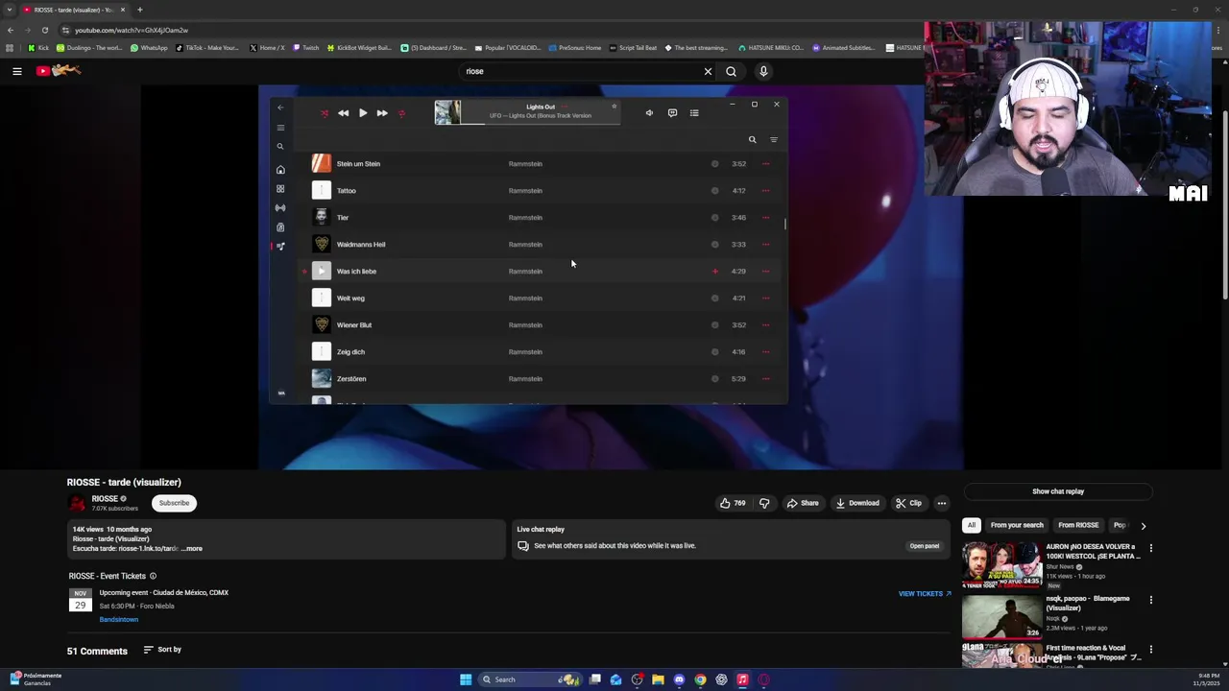Image resolution: width=1229 pixels, height=691 pixels.
Task: Open Radio in music player sidebar
Action: [x=280, y=208]
